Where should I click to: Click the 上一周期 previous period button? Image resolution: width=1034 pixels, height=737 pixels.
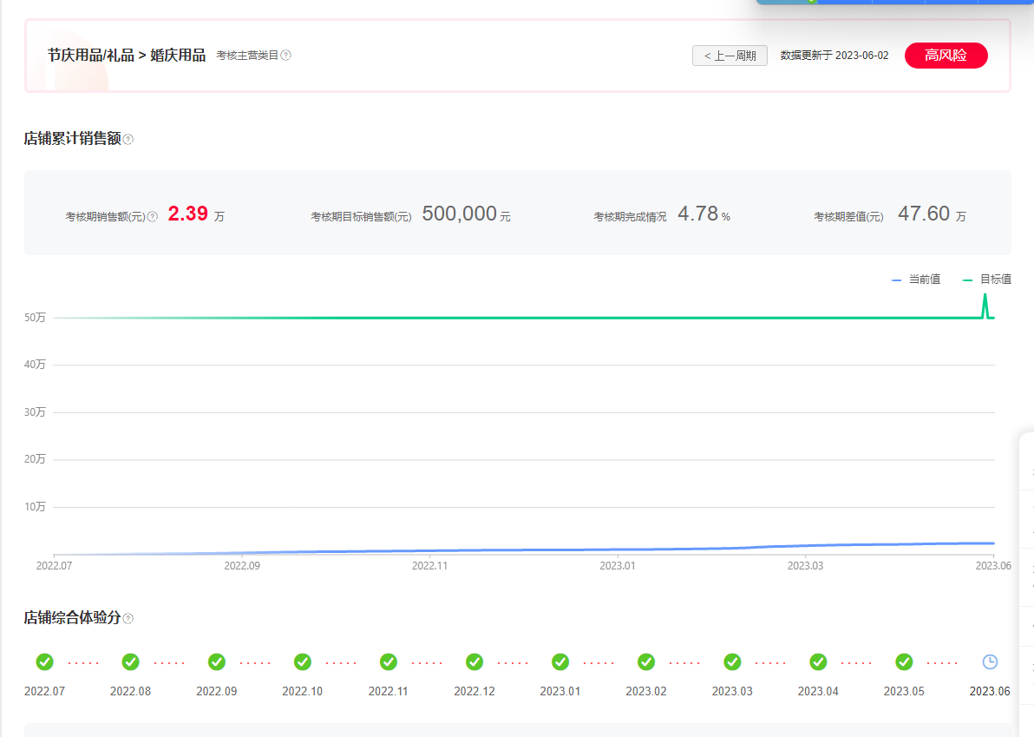click(730, 56)
